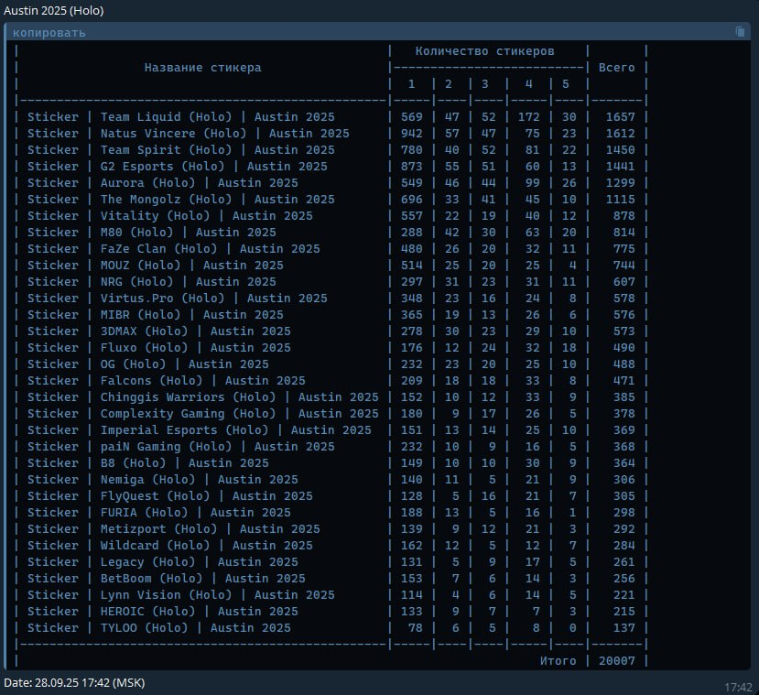The width and height of the screenshot is (759, 695).
Task: Select the paiN Gaming (Holo) row name
Action: point(180,446)
